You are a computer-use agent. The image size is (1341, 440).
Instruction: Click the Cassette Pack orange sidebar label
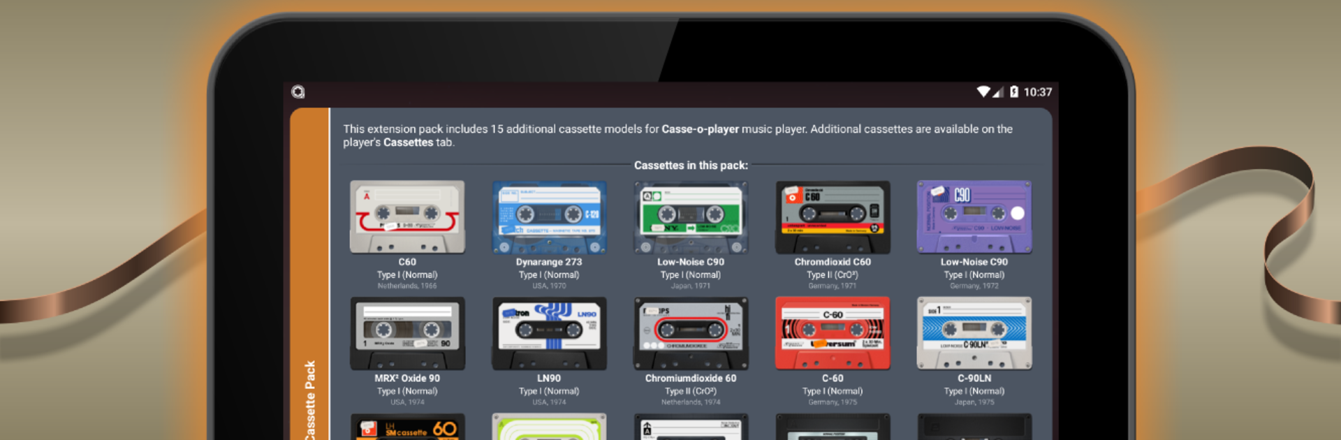310,400
